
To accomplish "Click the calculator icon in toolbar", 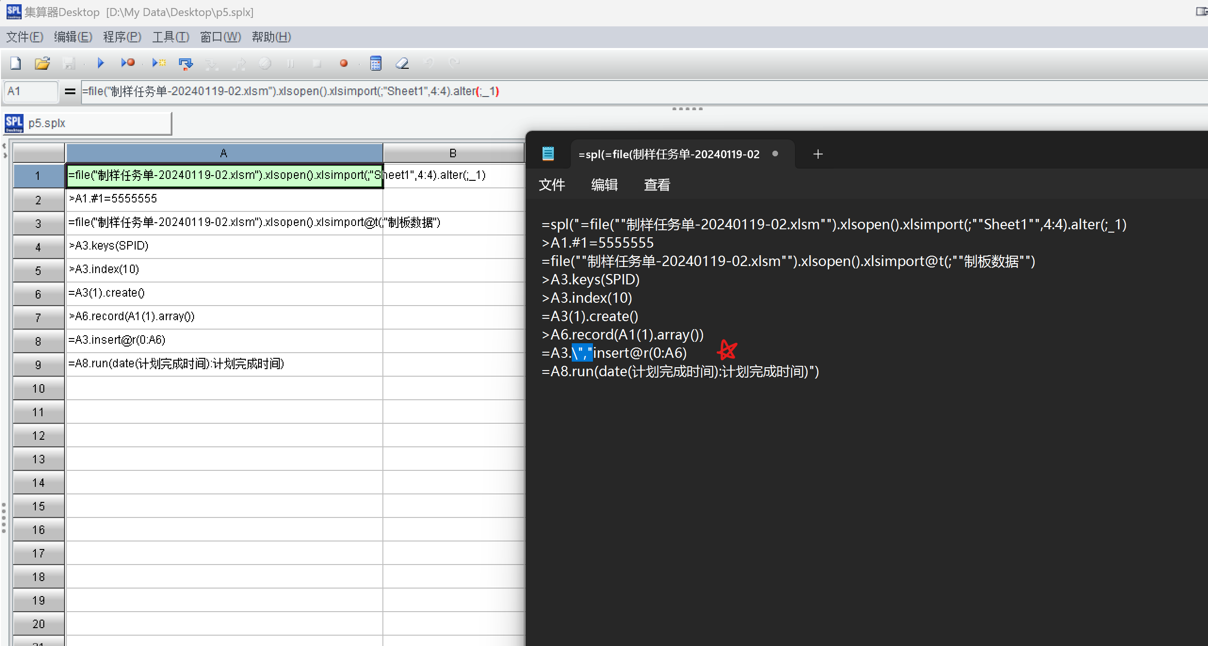I will click(376, 63).
